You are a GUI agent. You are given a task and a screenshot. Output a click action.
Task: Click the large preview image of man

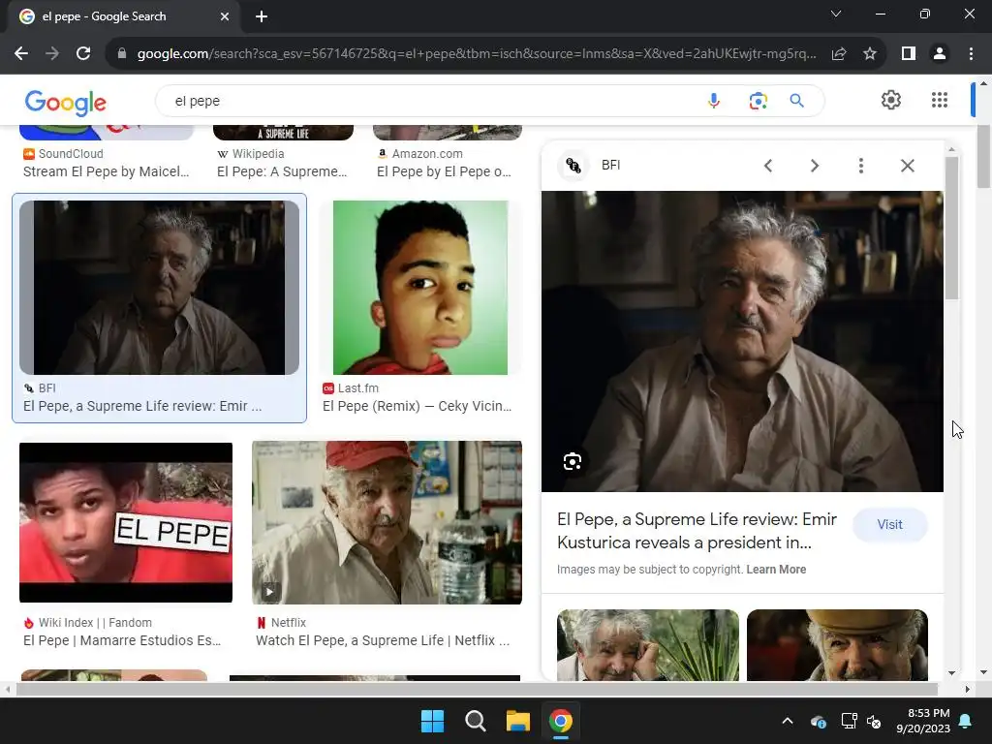742,342
